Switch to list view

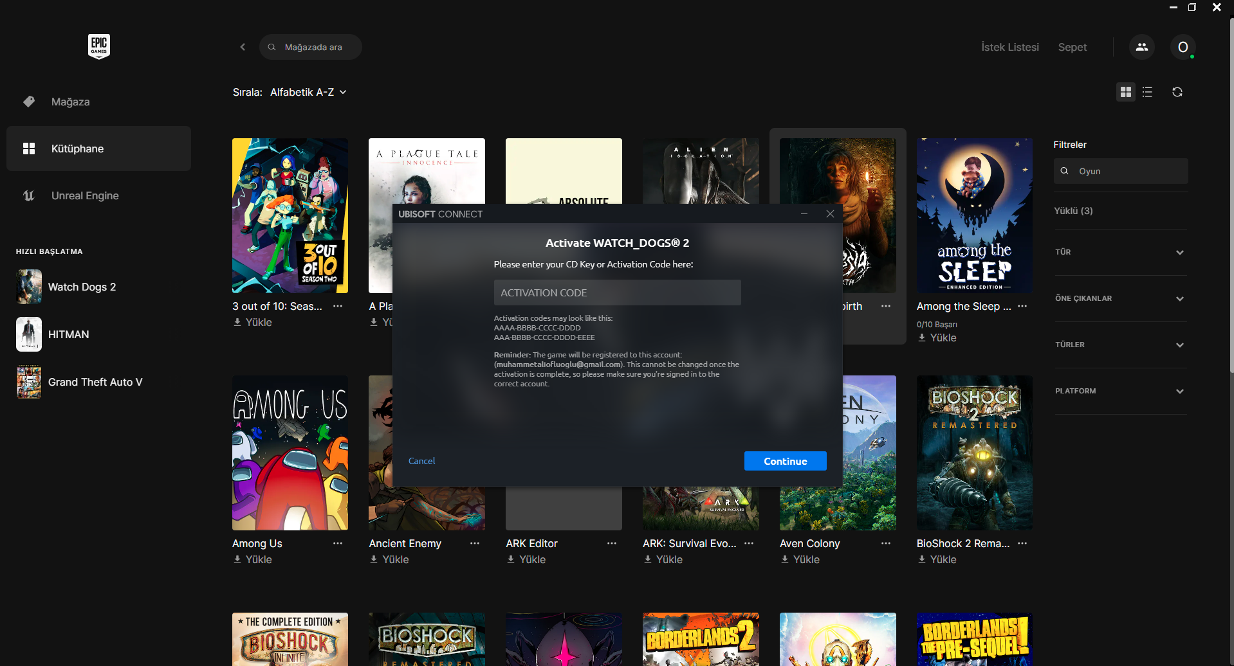point(1147,92)
